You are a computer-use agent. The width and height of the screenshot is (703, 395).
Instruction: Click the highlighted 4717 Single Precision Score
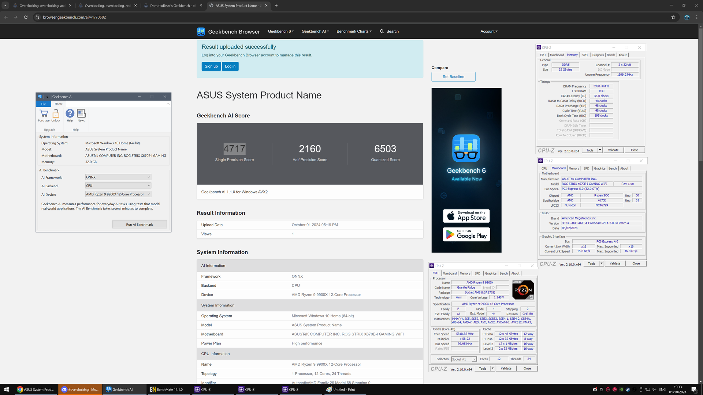pos(234,148)
